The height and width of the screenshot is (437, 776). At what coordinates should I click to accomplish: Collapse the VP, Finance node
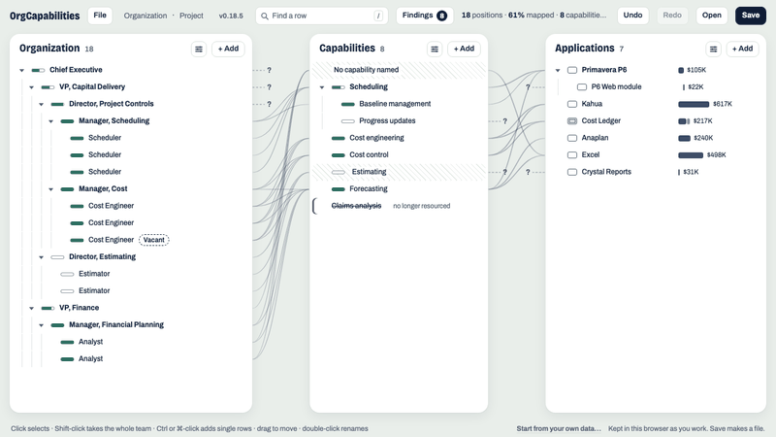[x=32, y=308]
